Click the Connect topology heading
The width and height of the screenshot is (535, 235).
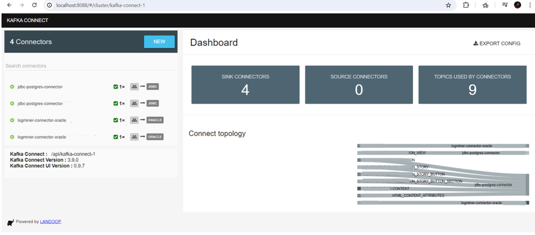tap(217, 133)
